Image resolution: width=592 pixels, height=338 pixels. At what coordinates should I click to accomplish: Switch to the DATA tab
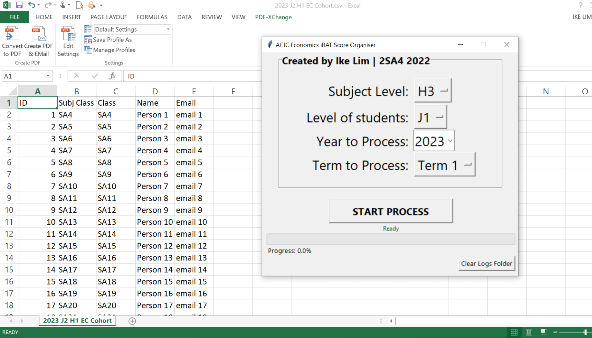tap(184, 17)
